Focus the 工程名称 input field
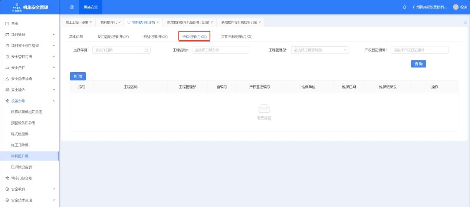 (221, 50)
